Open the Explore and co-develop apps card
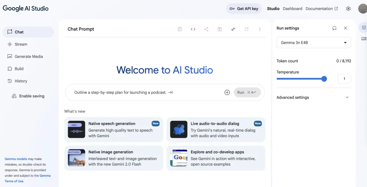The width and height of the screenshot is (367, 187). (216, 158)
